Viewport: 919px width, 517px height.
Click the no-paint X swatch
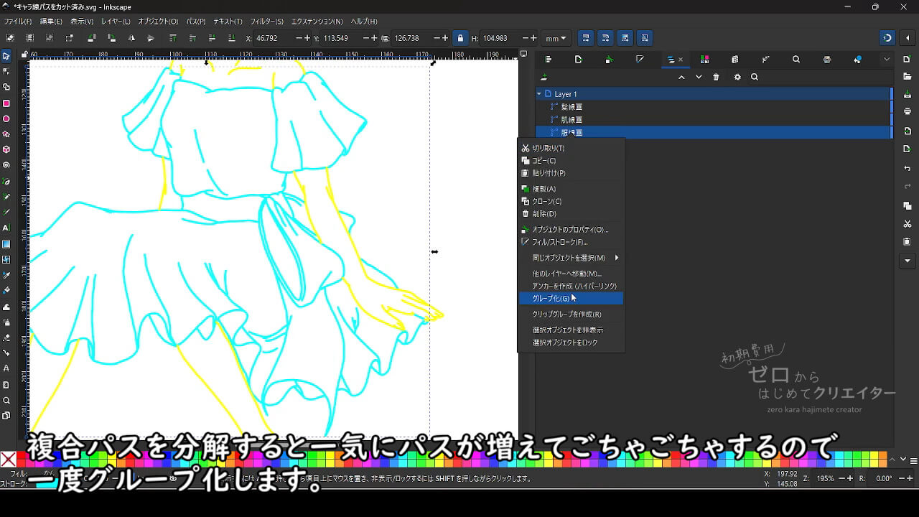pos(9,460)
